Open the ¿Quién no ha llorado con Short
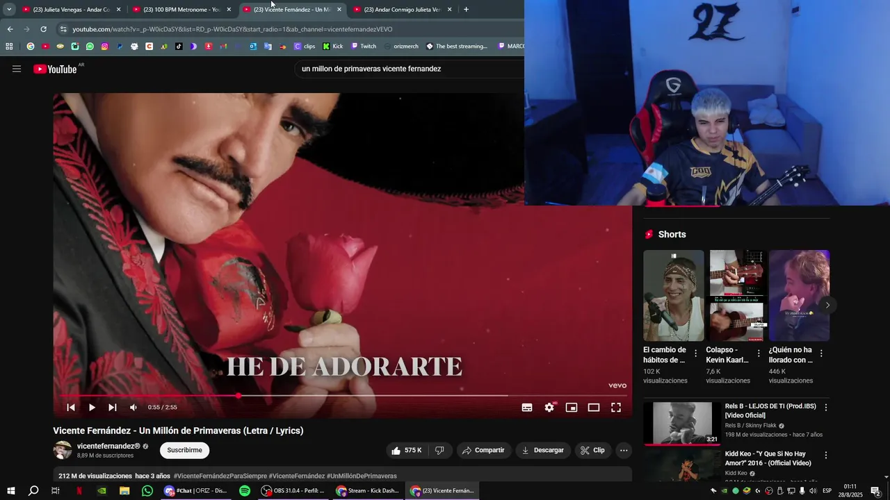 (x=799, y=296)
